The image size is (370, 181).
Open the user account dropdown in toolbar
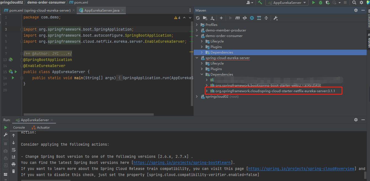click(x=250, y=2)
